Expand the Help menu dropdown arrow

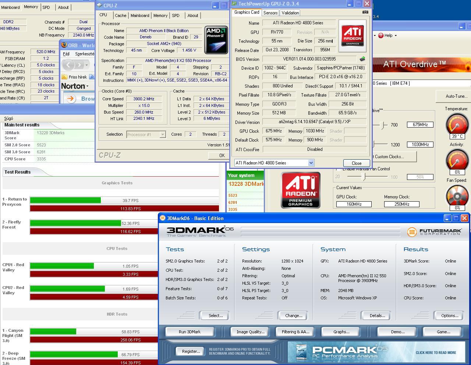point(396,35)
